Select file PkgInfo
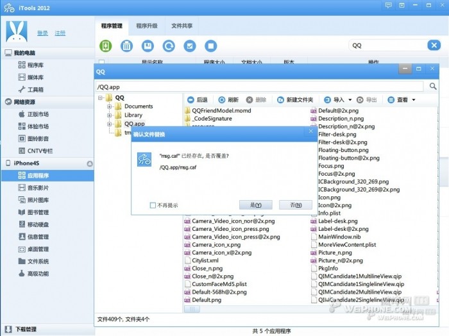 [324, 269]
